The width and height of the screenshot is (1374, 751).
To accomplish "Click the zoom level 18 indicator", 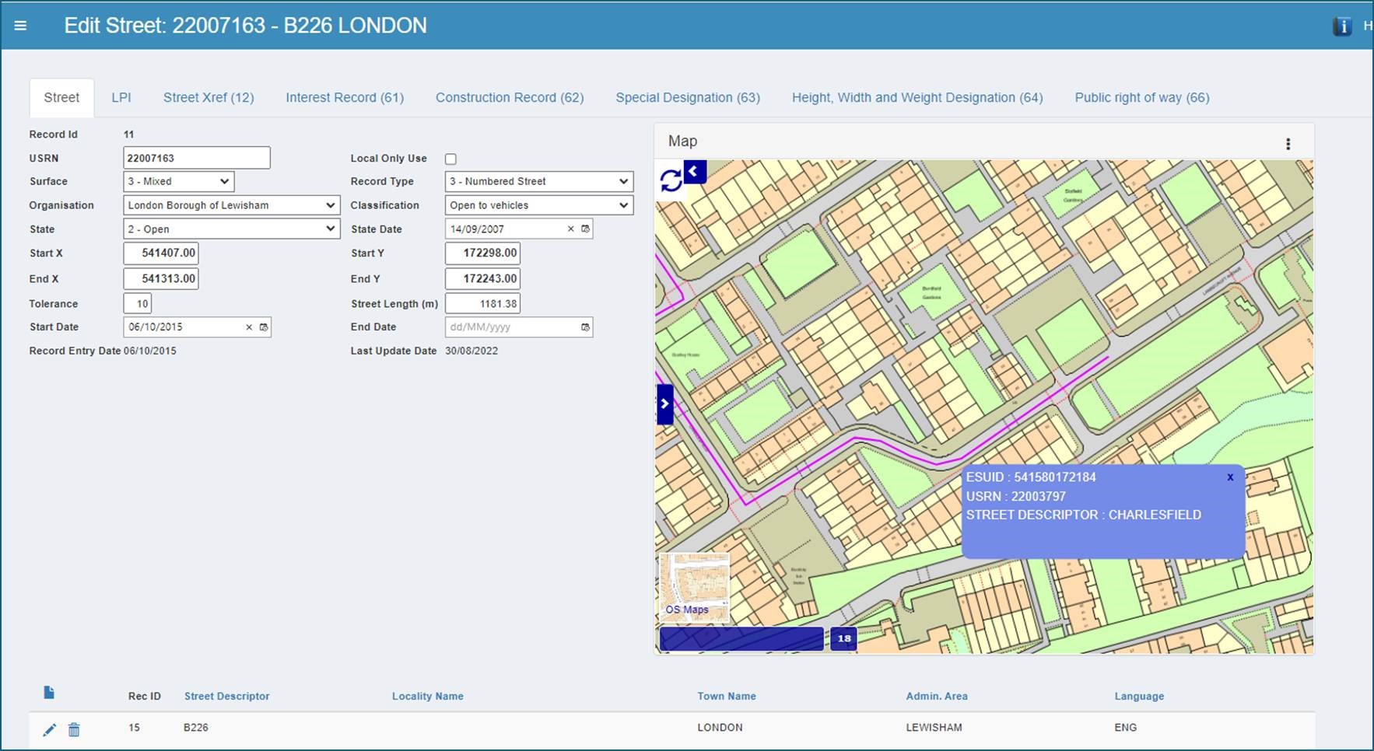I will (x=843, y=638).
